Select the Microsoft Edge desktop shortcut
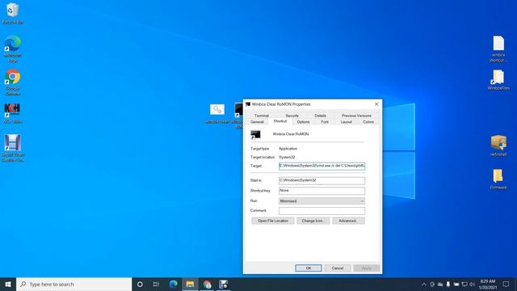This screenshot has width=517, height=291. point(13,48)
